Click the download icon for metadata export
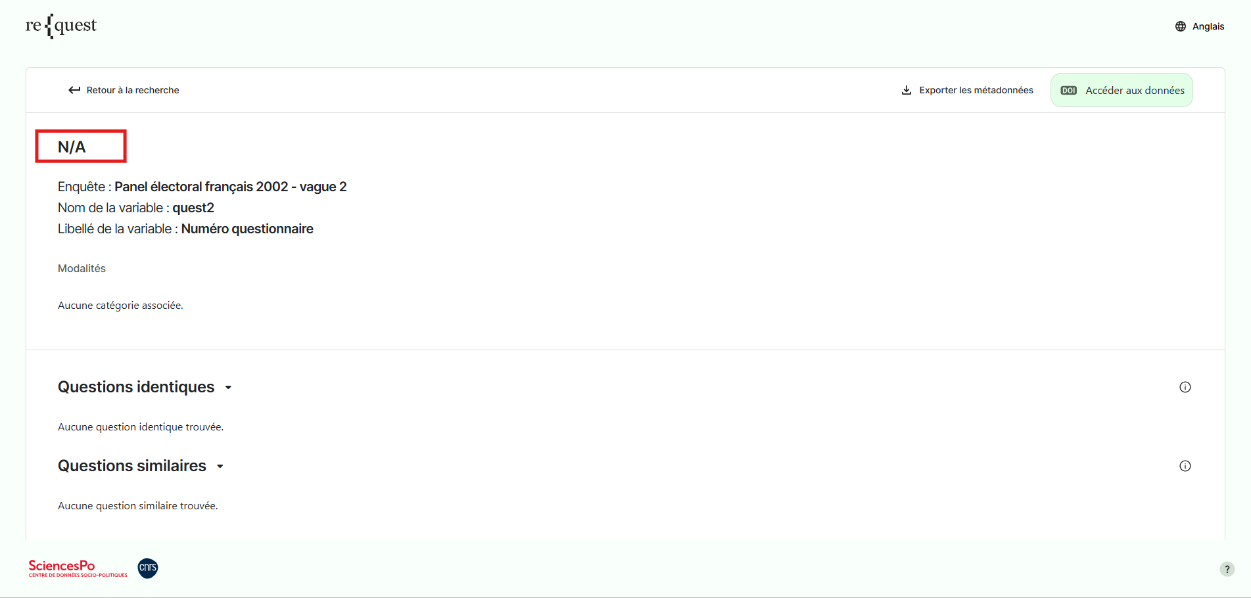 (x=907, y=90)
